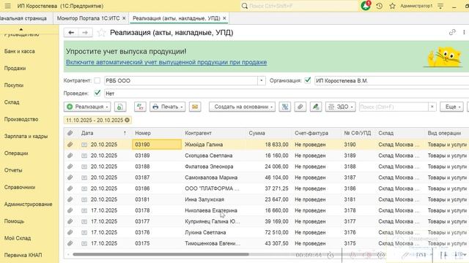
Task: Show Дт/Кт postings icon
Action: pos(140,107)
